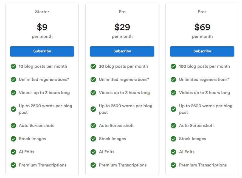Click the $69 price text
The width and height of the screenshot is (242, 178).
[x=202, y=27]
